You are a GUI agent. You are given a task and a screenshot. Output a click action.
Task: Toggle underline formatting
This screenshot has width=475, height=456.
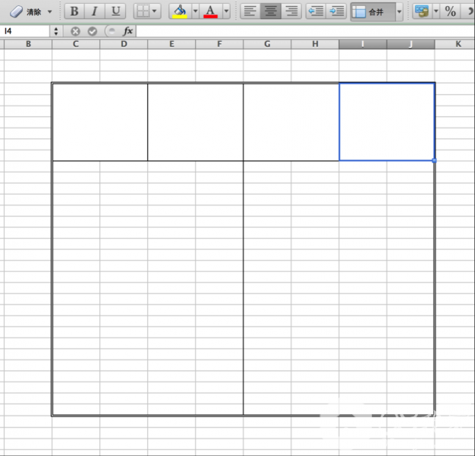coord(115,12)
